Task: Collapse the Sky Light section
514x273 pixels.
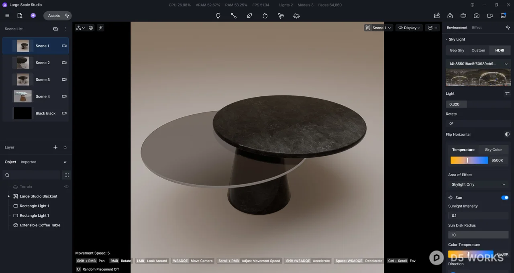Action: click(446, 39)
